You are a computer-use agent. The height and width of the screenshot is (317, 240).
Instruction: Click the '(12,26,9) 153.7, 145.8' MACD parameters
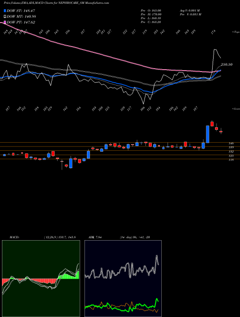[60, 237]
